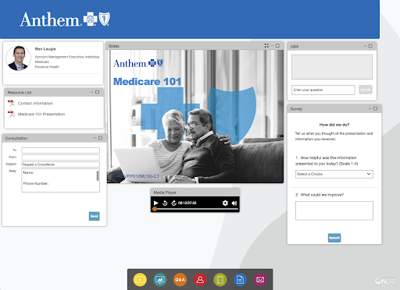Click the Media Player progress slider handle
Screen dimensions: 400x290
(x=155, y=209)
